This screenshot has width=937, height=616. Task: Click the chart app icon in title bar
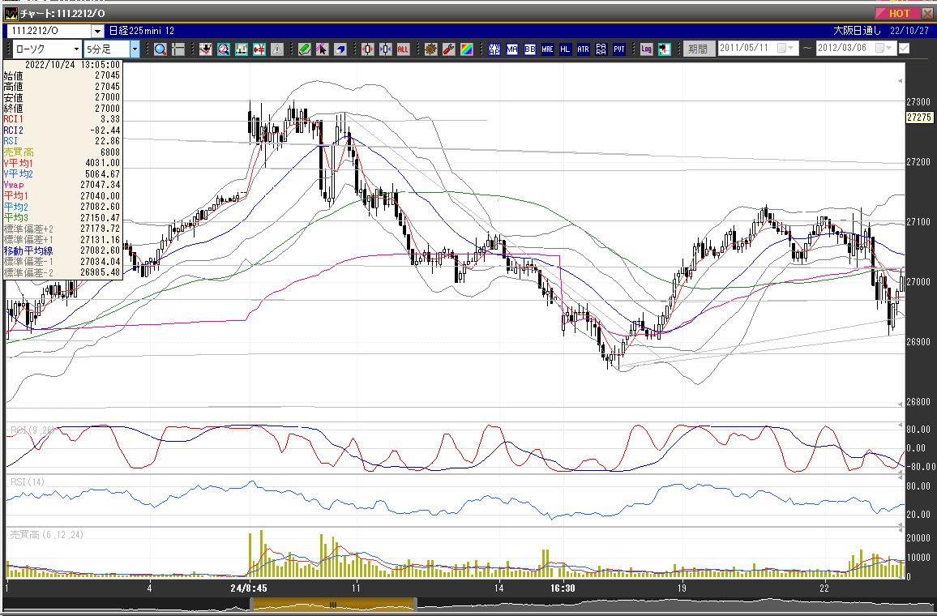11,13
